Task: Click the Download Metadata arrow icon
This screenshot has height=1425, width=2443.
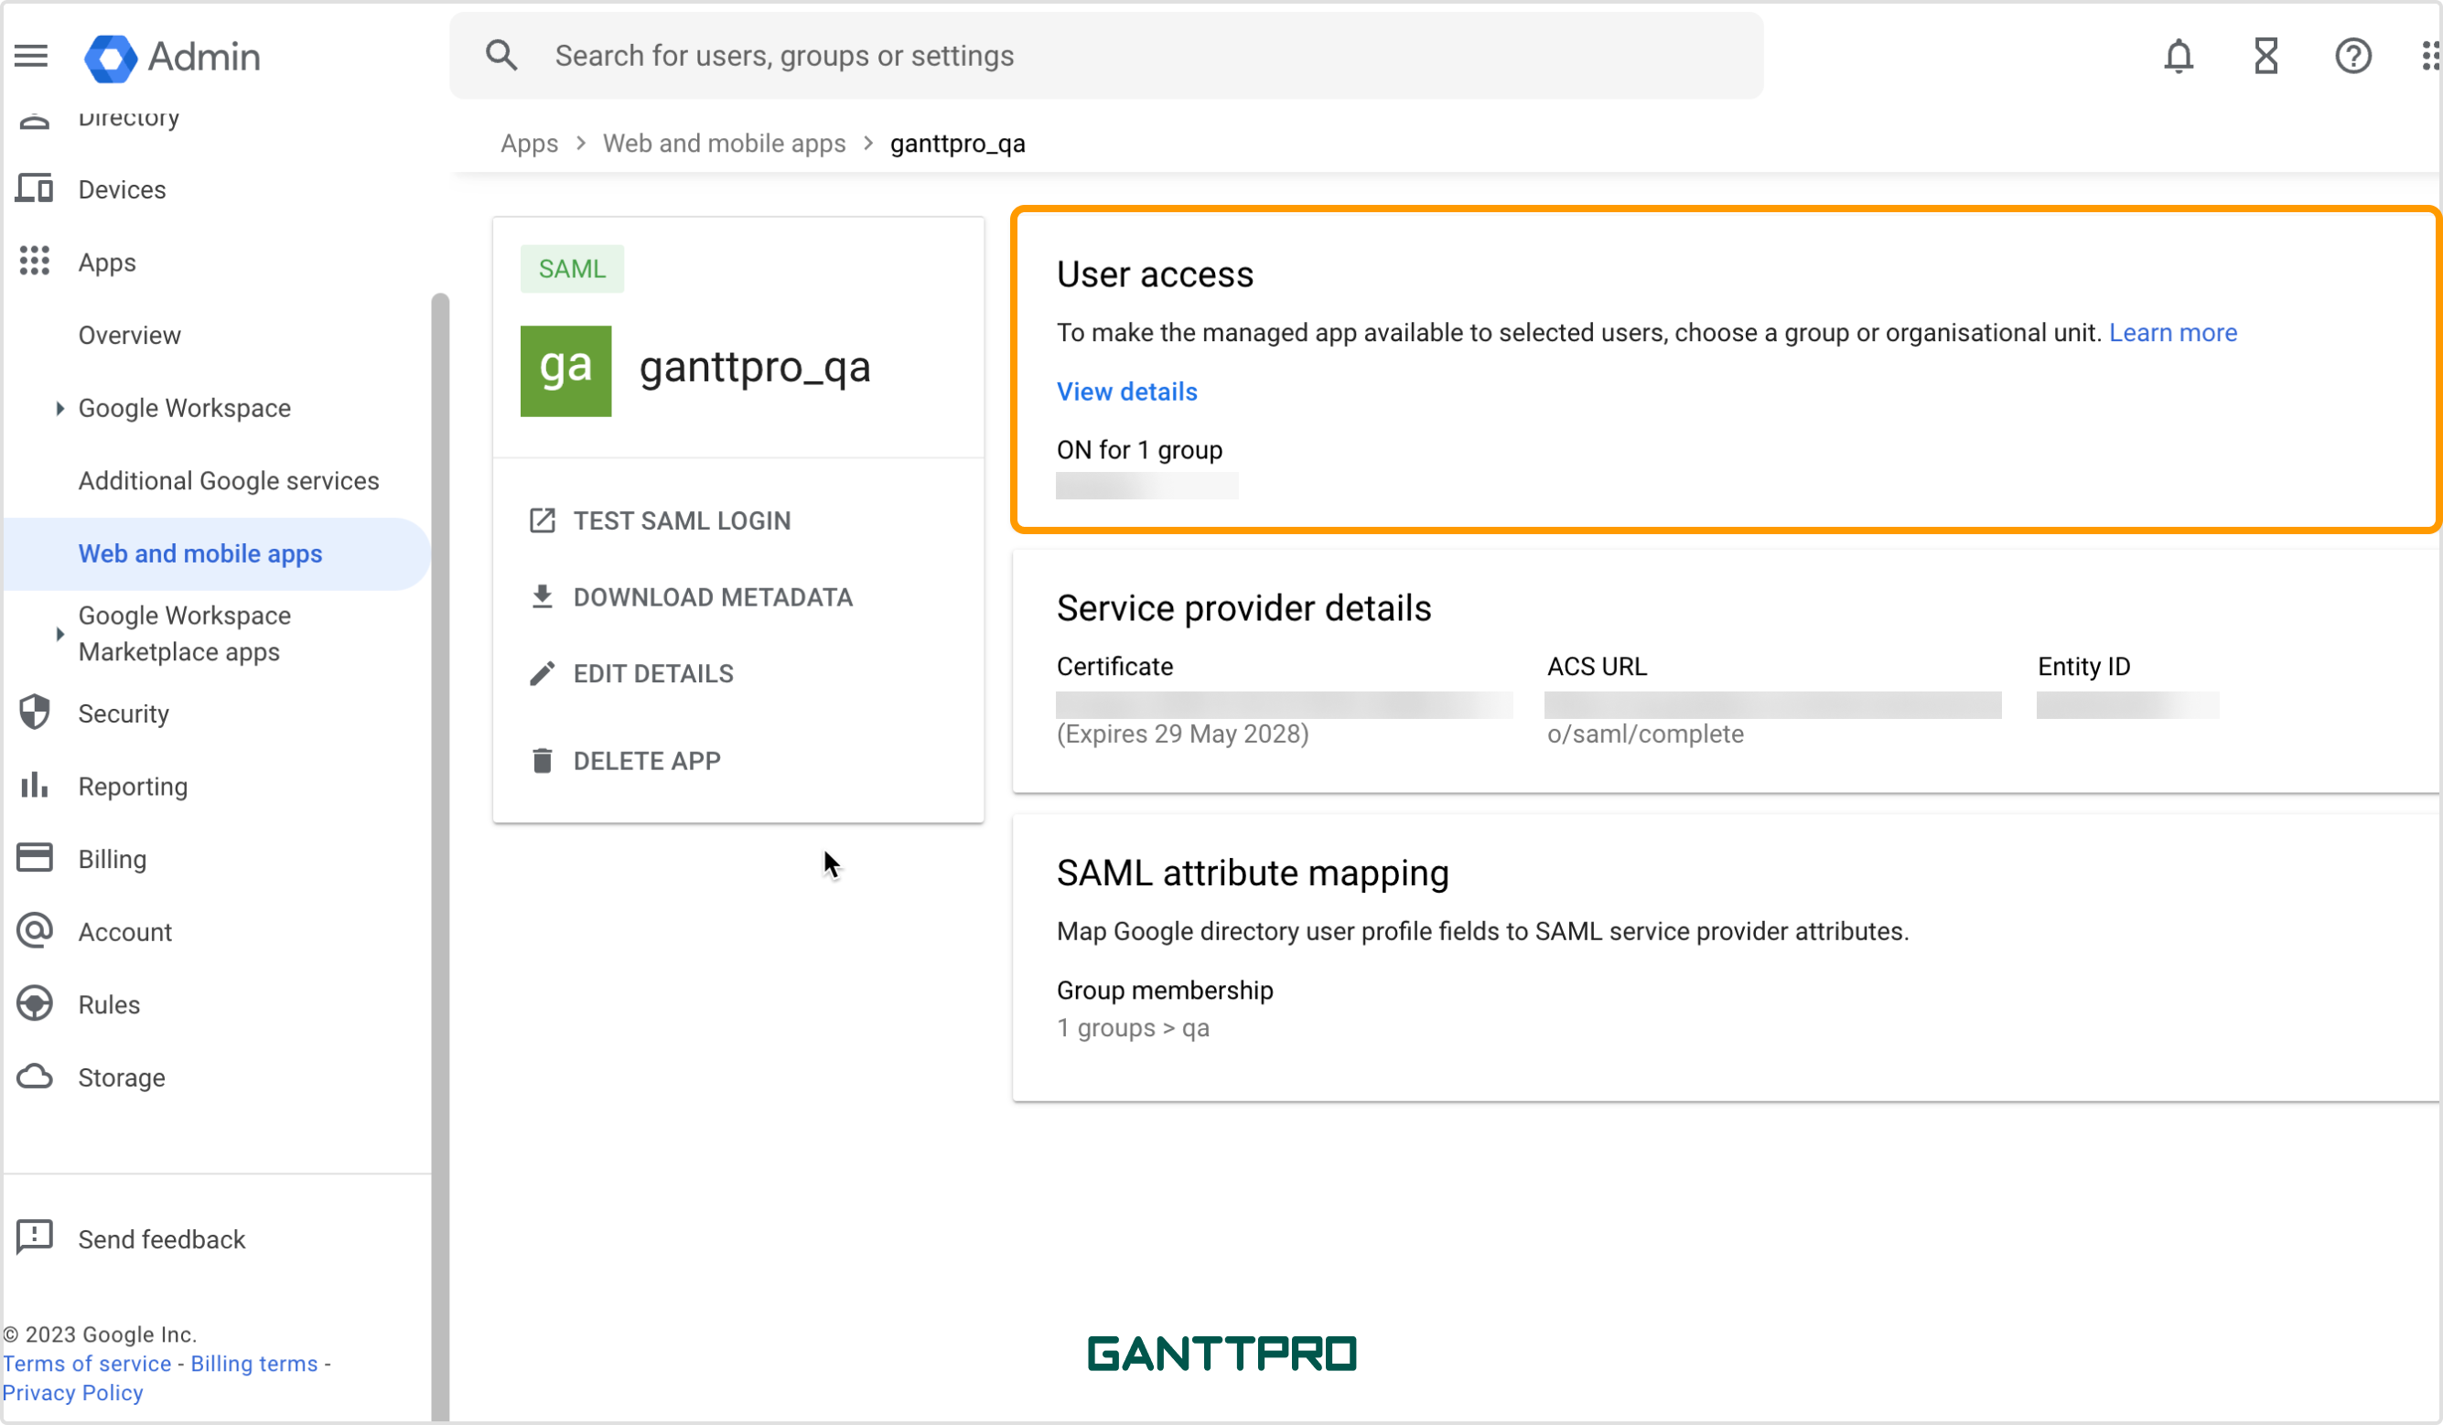Action: tap(542, 597)
